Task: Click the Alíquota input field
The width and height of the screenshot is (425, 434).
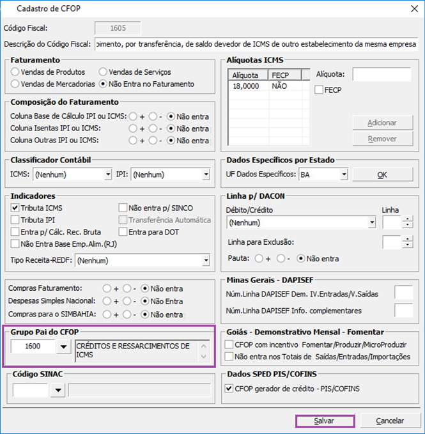Action: (382, 74)
